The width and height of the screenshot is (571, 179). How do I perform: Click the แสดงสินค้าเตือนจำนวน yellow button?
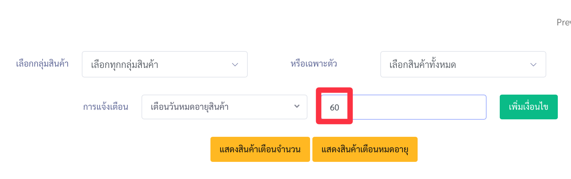click(260, 149)
